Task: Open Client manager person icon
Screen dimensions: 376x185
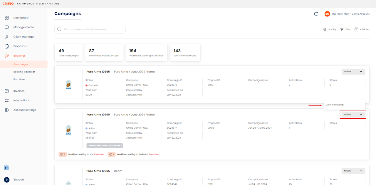Action: pos(7,37)
